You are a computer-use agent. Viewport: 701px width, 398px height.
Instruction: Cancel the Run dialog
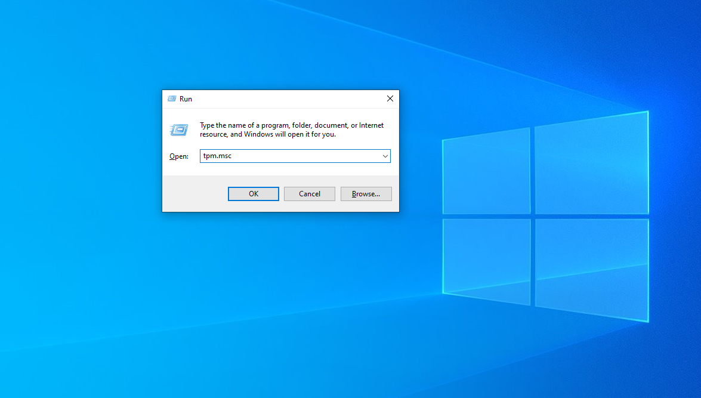tap(309, 194)
